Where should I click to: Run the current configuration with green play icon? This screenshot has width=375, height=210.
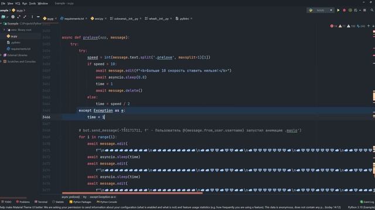coord(338,10)
